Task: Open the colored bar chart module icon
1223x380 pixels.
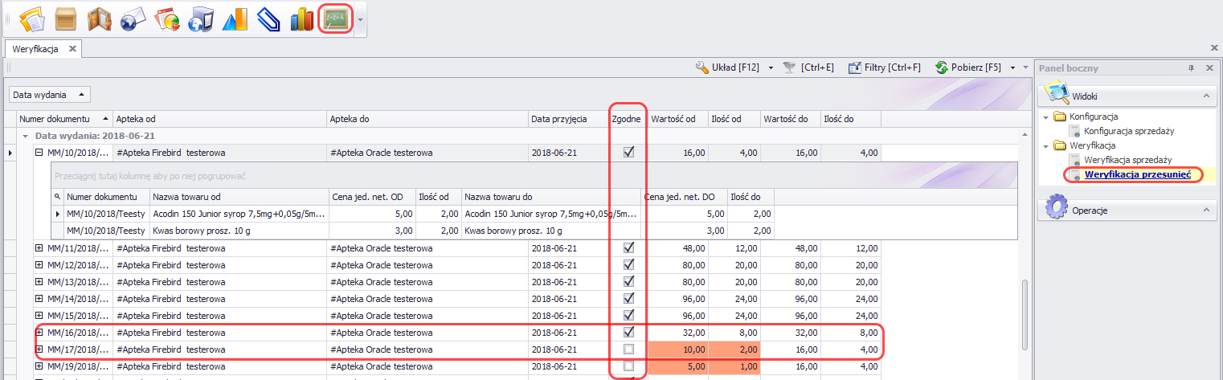Action: 302,19
